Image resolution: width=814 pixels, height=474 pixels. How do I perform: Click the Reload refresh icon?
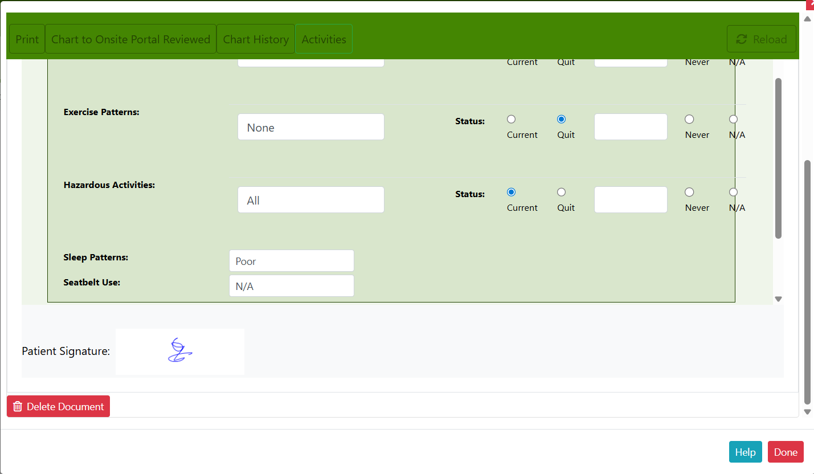coord(741,39)
